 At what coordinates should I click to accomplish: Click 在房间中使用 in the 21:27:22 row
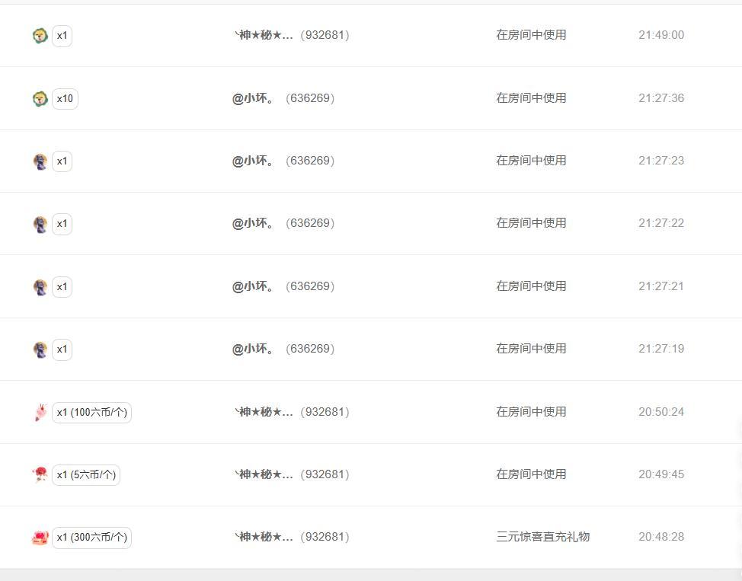[531, 223]
